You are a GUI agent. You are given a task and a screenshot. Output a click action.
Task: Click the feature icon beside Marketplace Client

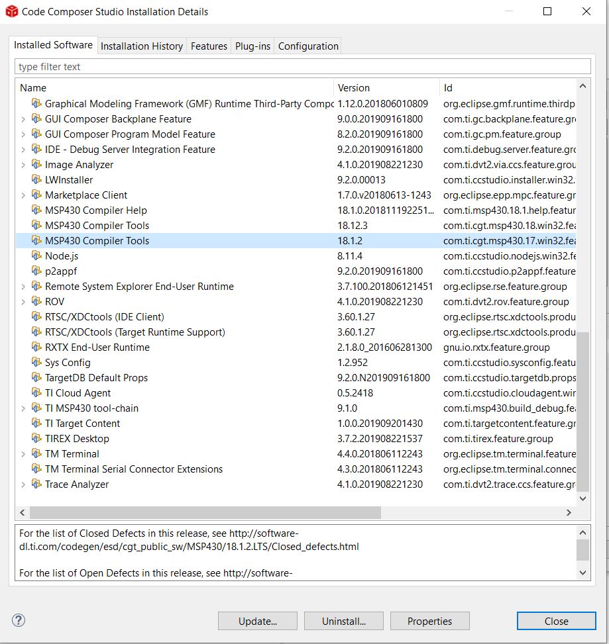[36, 195]
